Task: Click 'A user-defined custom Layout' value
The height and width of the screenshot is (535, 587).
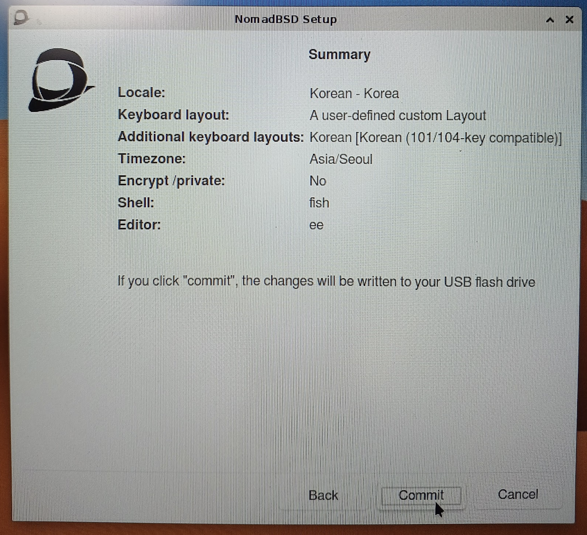Action: click(398, 116)
